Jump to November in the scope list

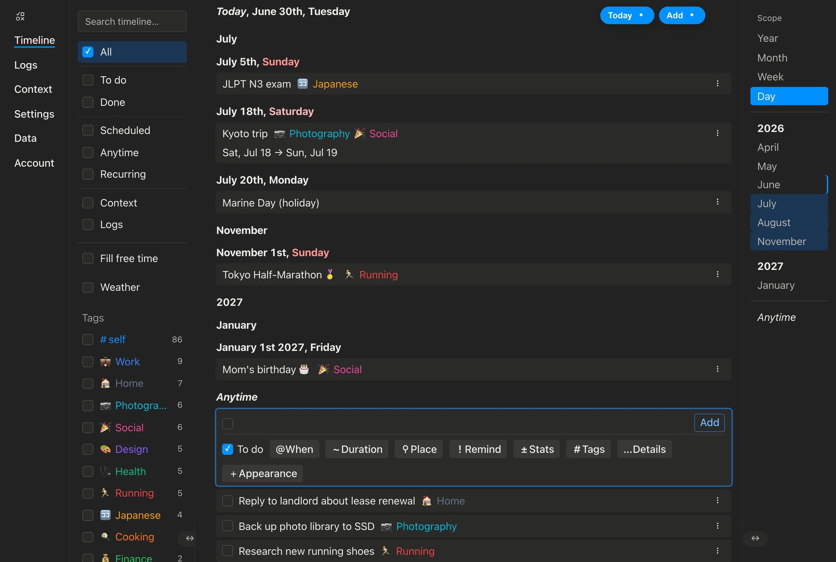(x=789, y=241)
